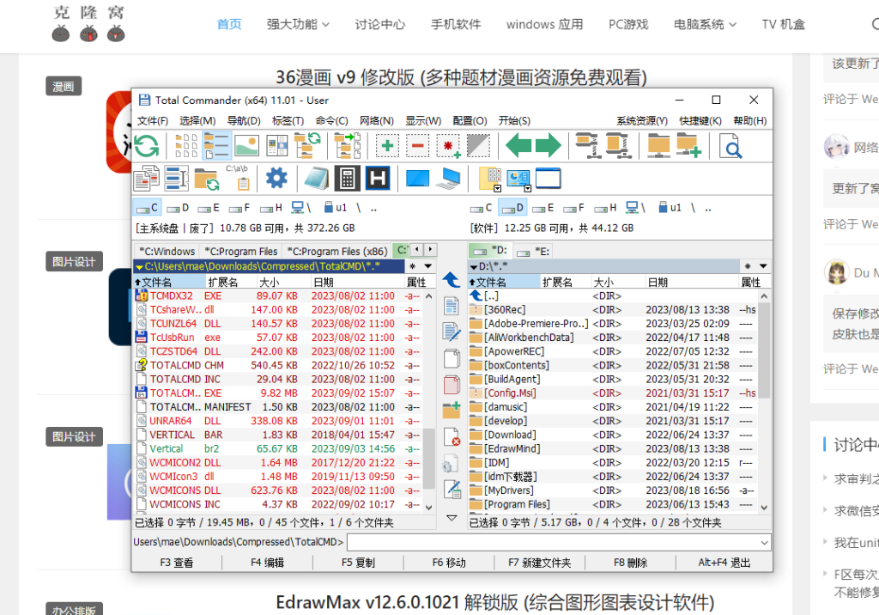This screenshot has height=615, width=879.
Task: Go back with the green left arrow
Action: coord(518,146)
